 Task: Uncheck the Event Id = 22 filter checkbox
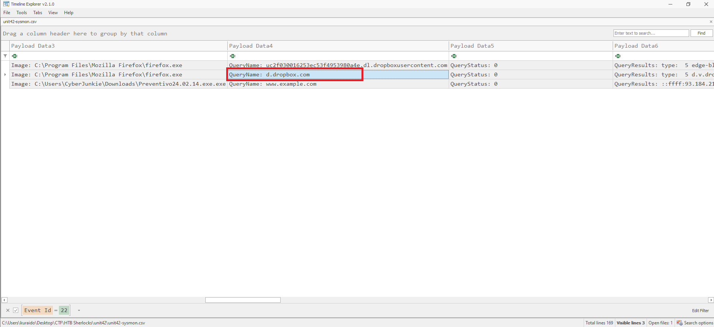pos(16,310)
